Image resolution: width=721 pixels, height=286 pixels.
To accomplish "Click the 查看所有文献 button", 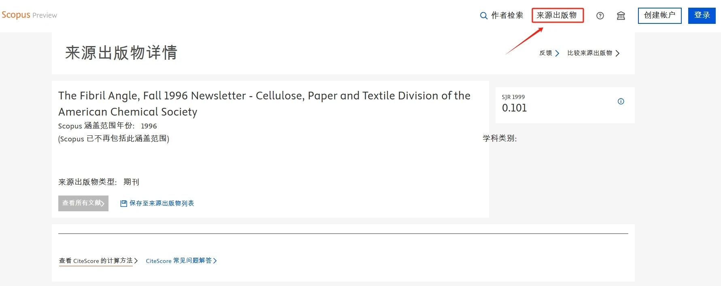I will [83, 203].
